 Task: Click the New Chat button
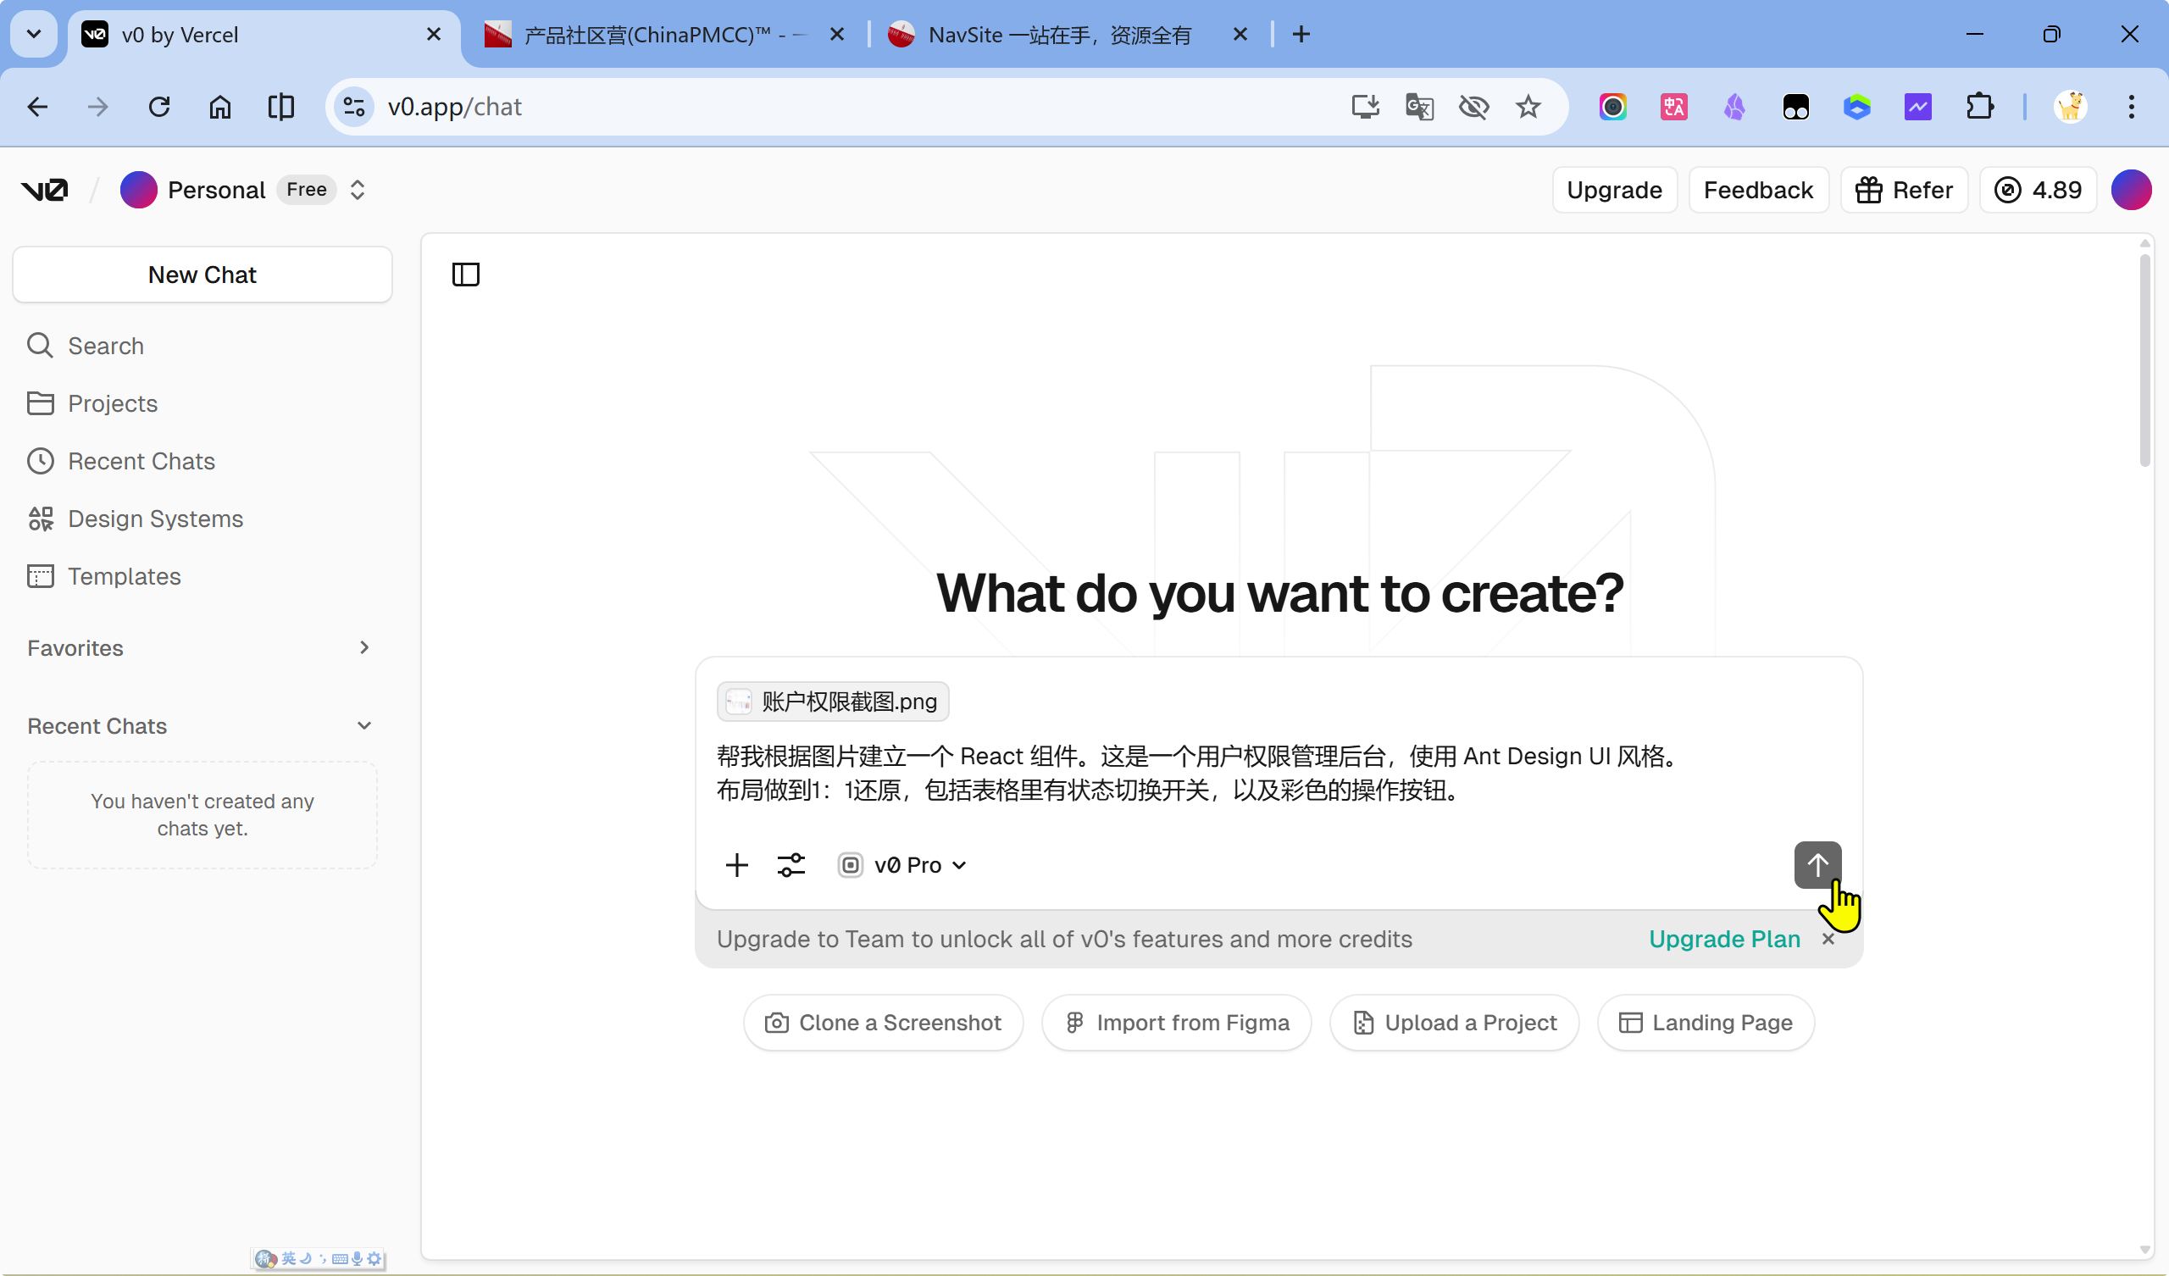[202, 275]
